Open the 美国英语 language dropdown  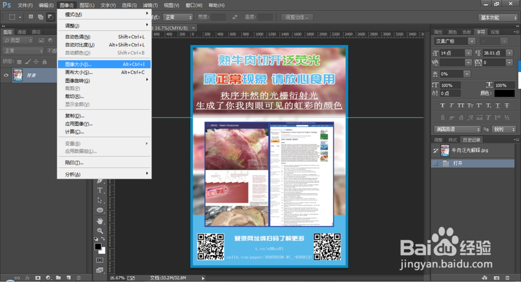point(457,130)
